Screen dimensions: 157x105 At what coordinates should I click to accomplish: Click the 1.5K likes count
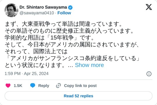click(18, 86)
